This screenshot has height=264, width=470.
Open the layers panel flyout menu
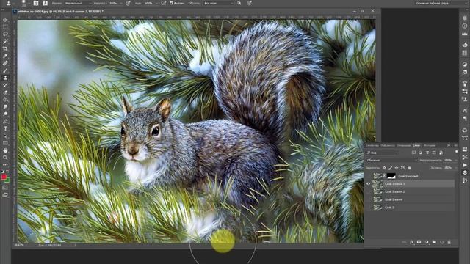[x=455, y=145]
